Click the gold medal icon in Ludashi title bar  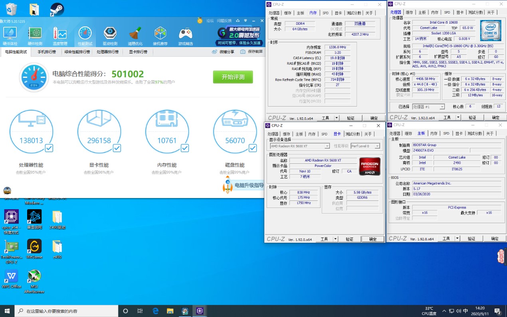(x=200, y=20)
